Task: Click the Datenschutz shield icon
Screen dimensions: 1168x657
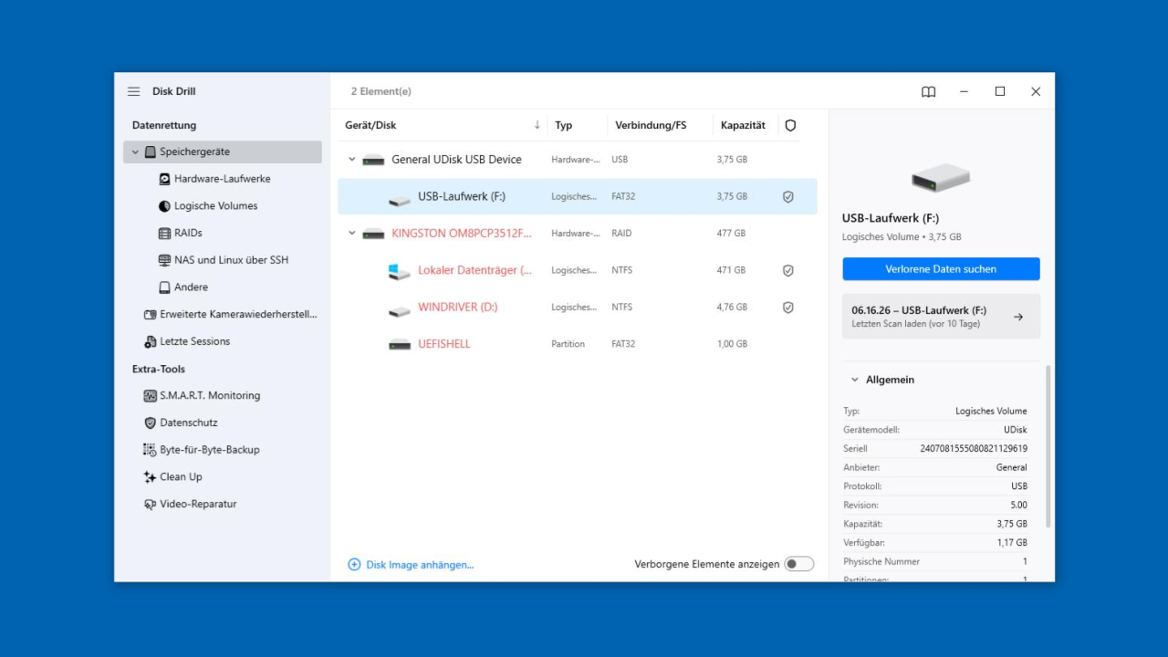Action: coord(151,422)
